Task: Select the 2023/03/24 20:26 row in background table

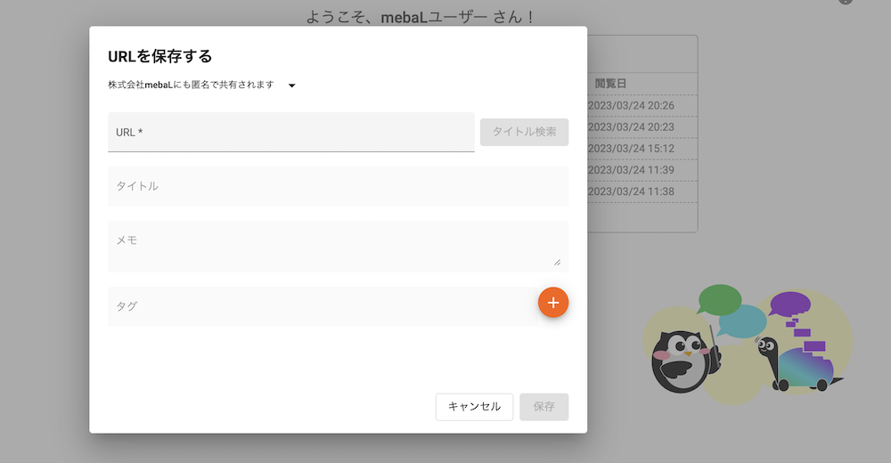Action: click(x=642, y=106)
